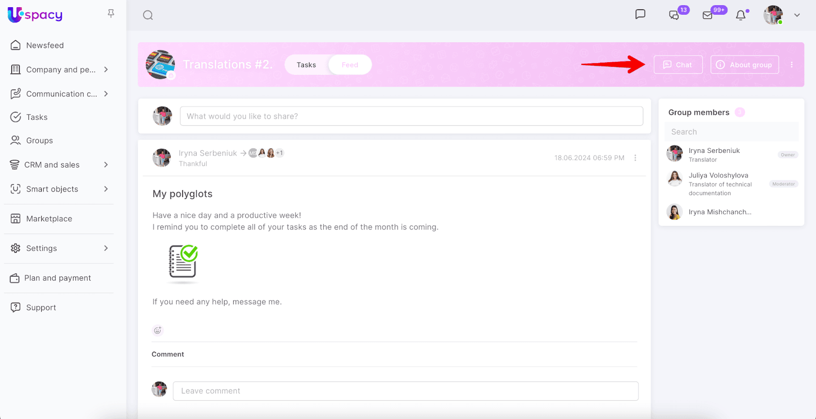The height and width of the screenshot is (419, 816).
Task: Open group header three-dot menu
Action: 792,65
